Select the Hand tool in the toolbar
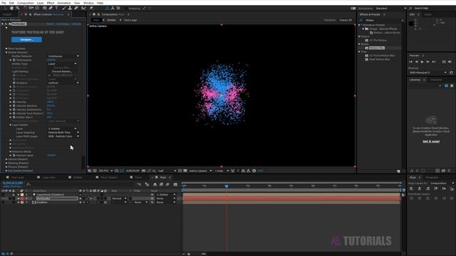 pos(11,8)
